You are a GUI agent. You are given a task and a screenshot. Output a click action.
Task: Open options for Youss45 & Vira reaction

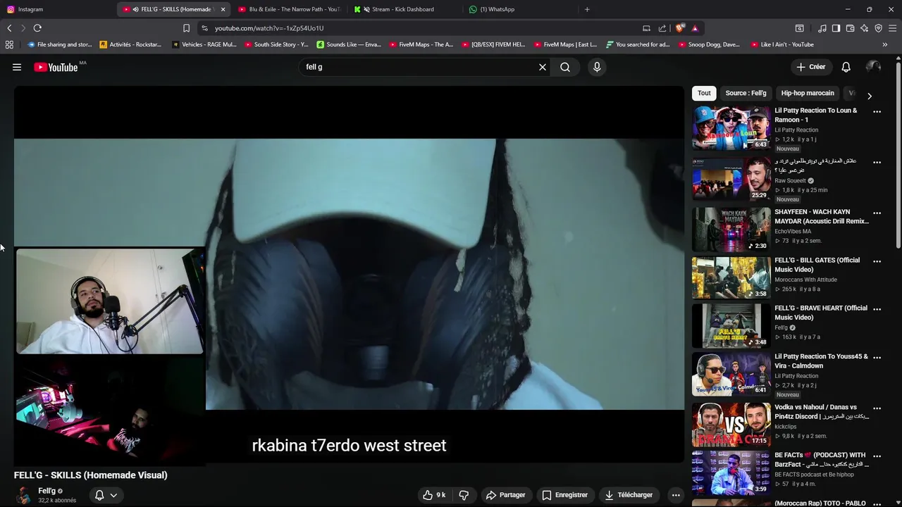877,357
